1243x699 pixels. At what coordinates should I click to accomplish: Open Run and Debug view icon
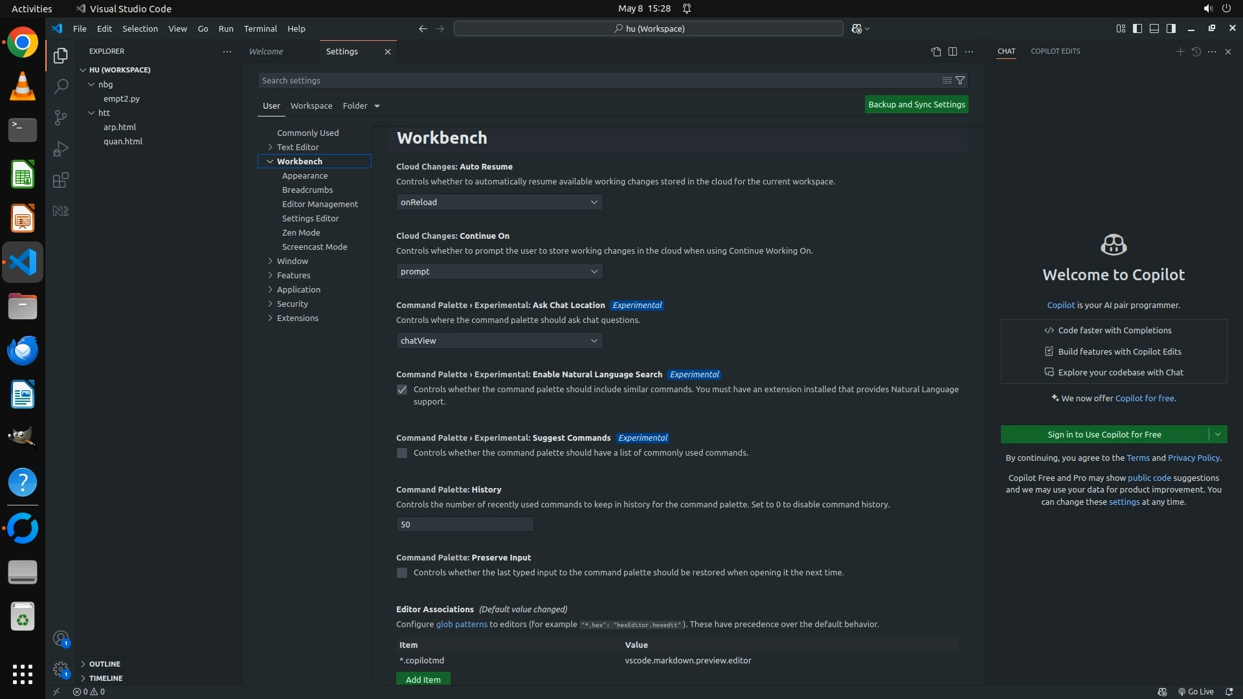click(x=61, y=149)
